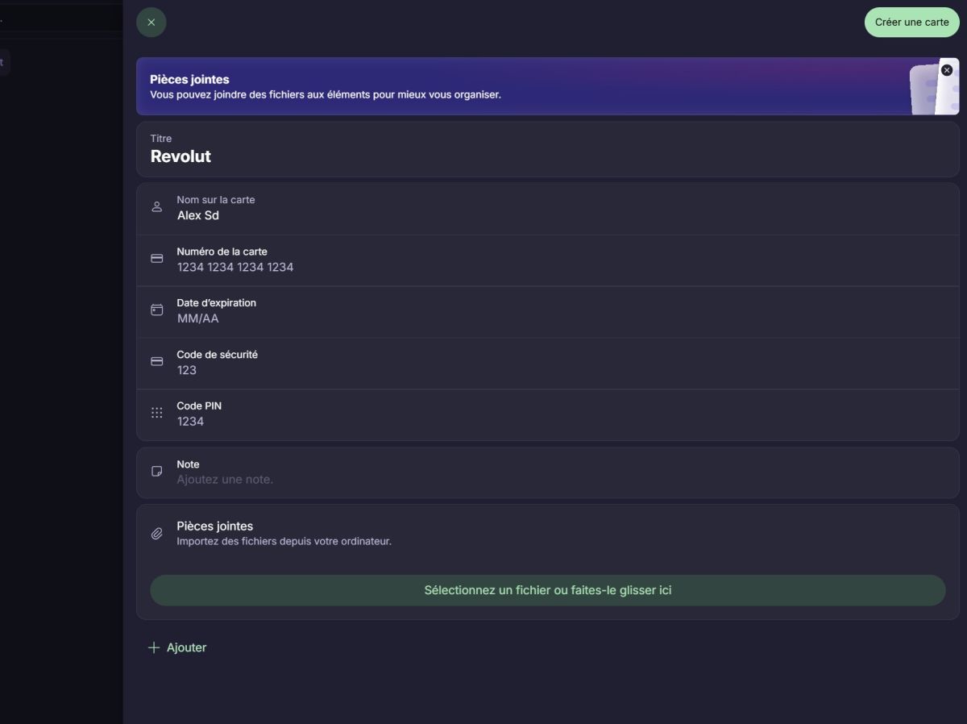Click the Créer une carte button
Image resolution: width=967 pixels, height=724 pixels.
click(x=911, y=23)
